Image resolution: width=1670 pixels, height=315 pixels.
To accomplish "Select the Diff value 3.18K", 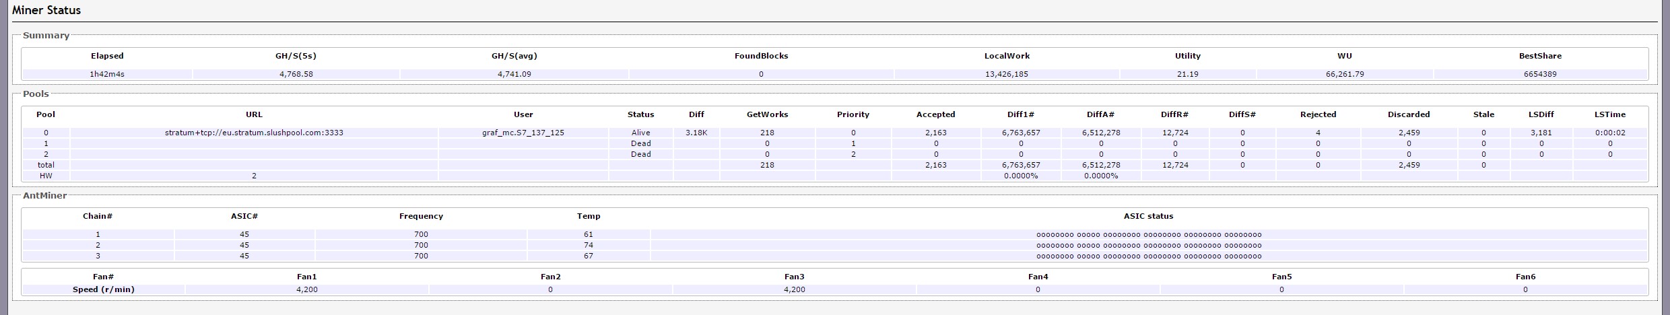I will coord(696,133).
